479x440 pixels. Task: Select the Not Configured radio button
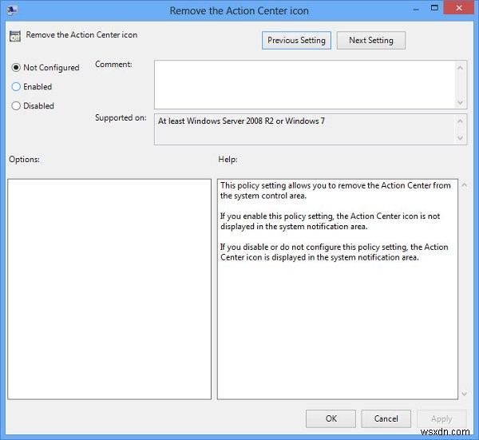pyautogui.click(x=16, y=67)
